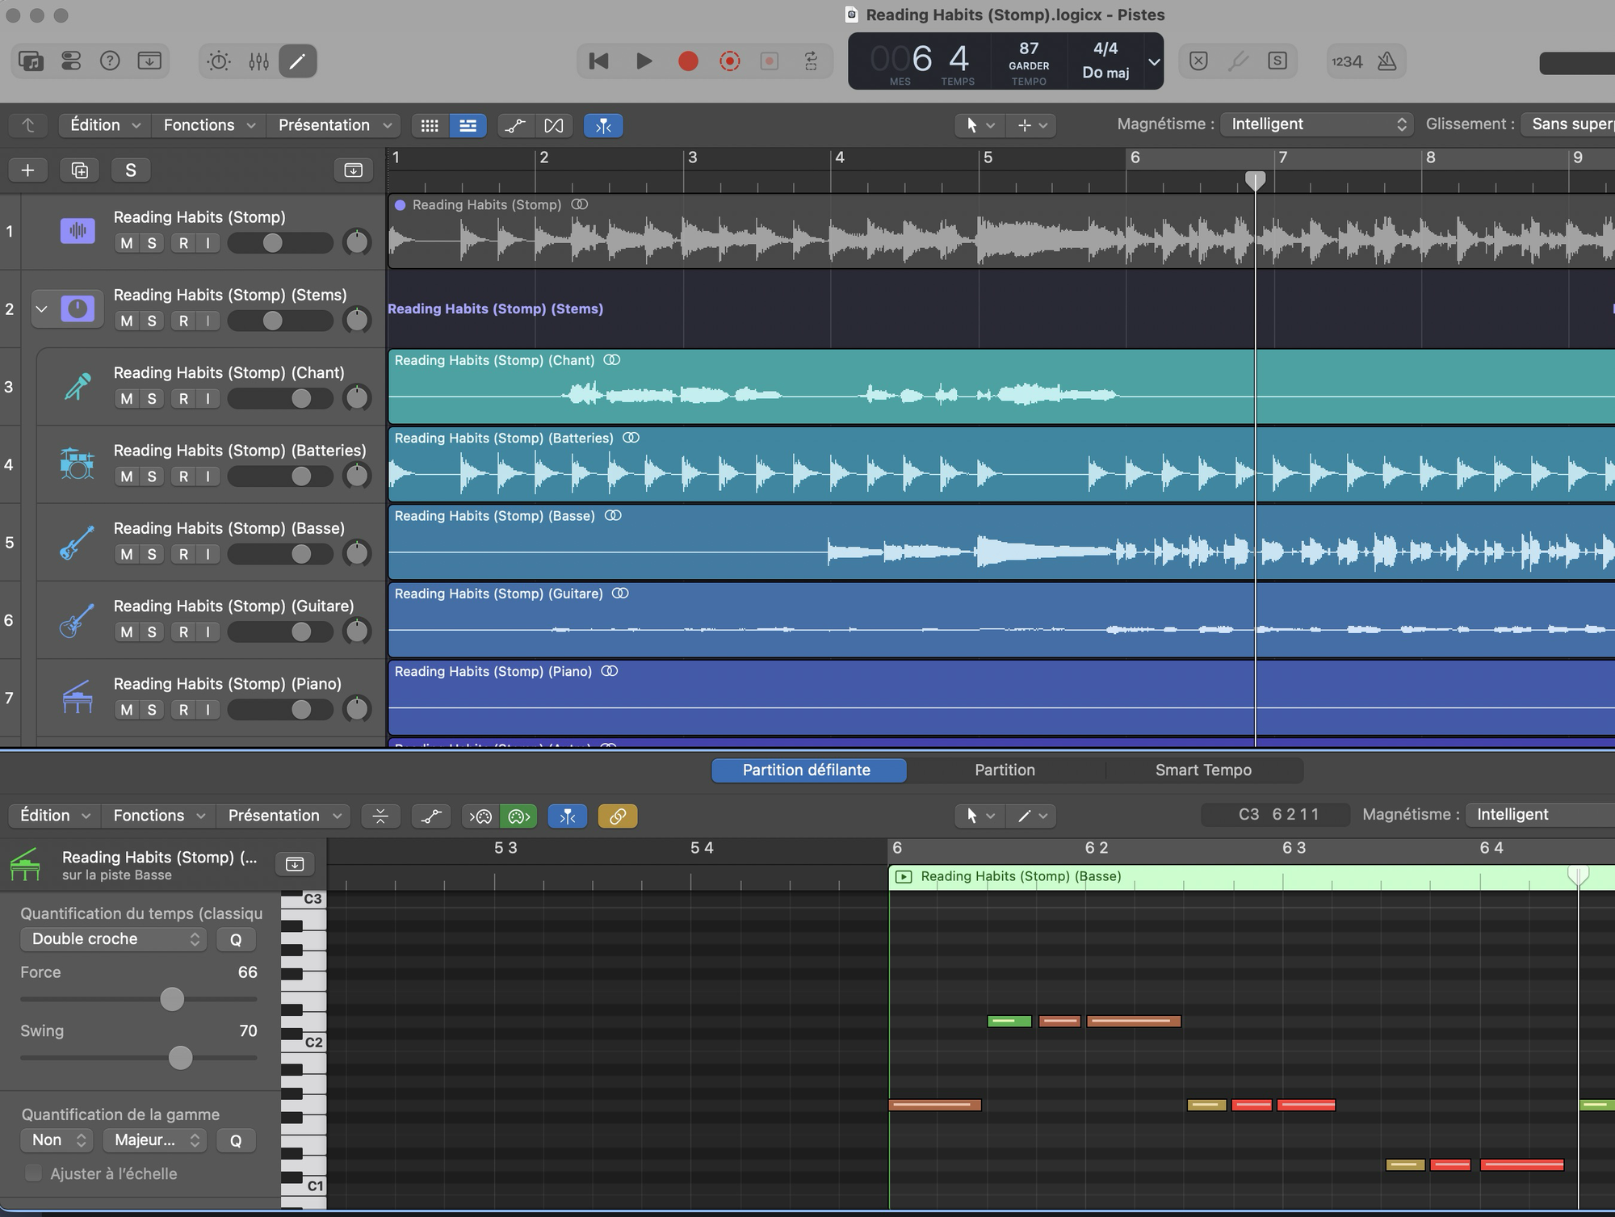1615x1217 pixels.
Task: Open the Fonctions menu in Tracks area
Action: [209, 125]
